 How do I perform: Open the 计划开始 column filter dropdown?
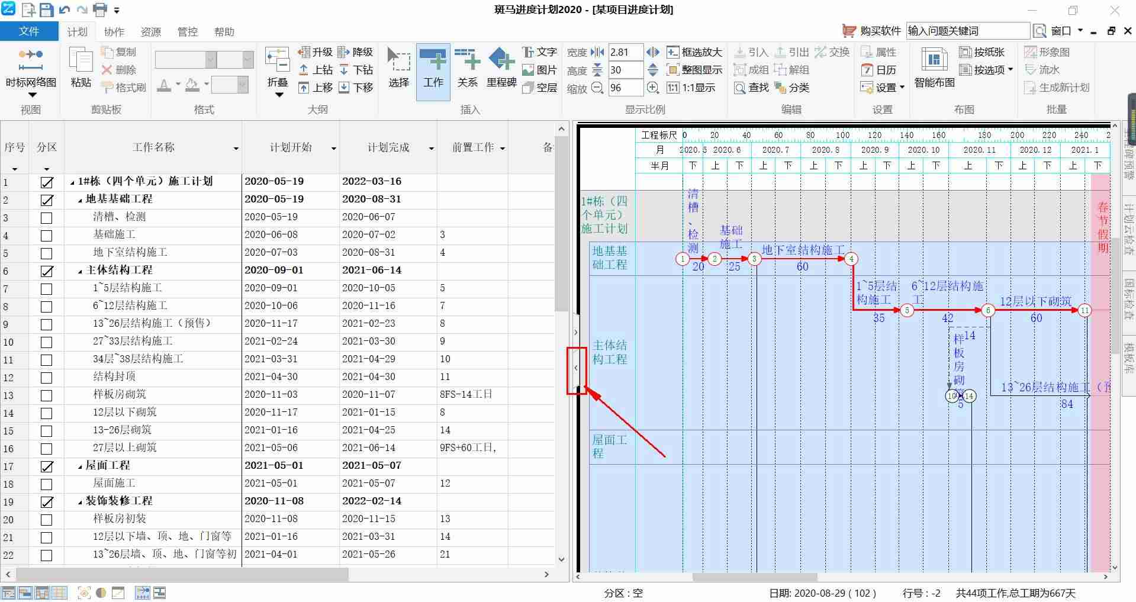tap(333, 149)
